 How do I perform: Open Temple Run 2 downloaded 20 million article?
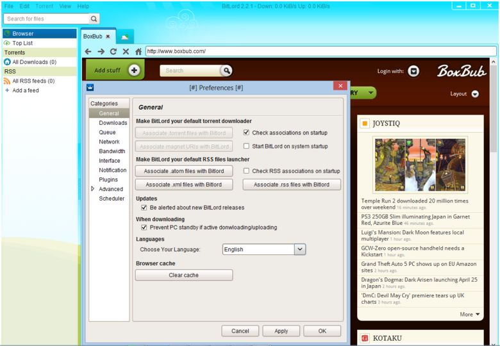(415, 204)
